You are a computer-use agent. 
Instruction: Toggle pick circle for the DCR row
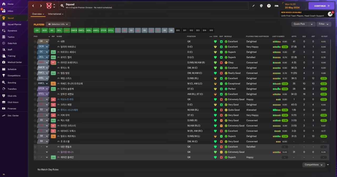point(35,47)
